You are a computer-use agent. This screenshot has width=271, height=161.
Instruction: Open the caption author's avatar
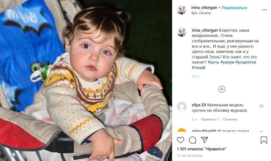click(x=182, y=32)
